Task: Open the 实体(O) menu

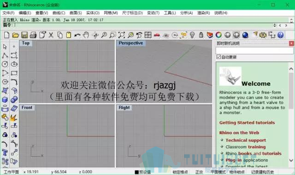Action: [x=93, y=13]
